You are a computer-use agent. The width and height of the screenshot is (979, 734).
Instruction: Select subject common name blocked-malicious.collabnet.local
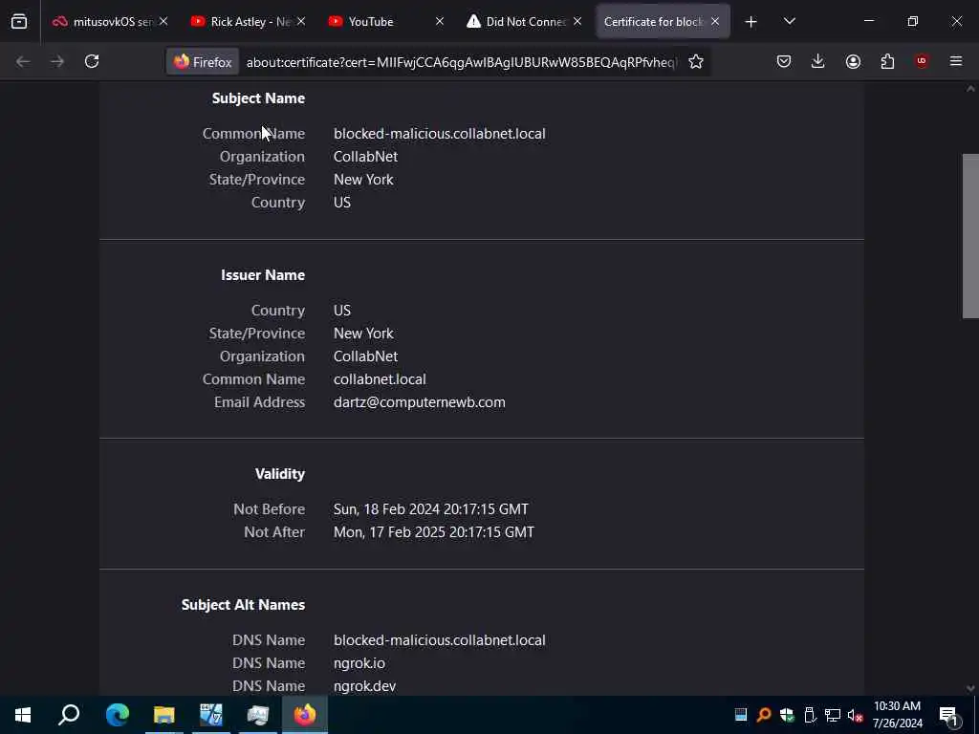[x=440, y=134]
